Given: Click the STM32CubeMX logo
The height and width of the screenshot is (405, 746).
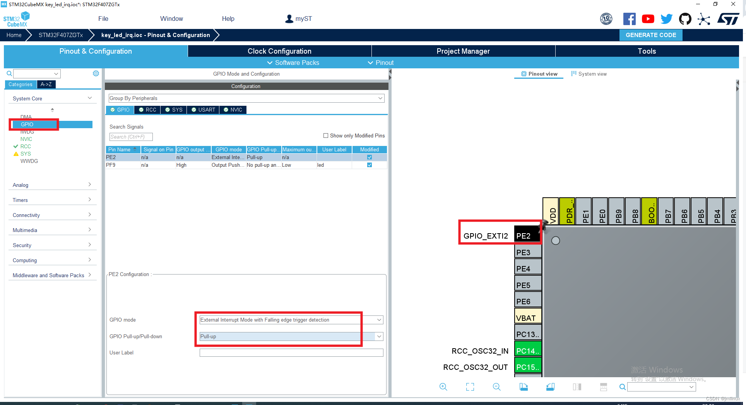Looking at the screenshot, I should (x=16, y=19).
